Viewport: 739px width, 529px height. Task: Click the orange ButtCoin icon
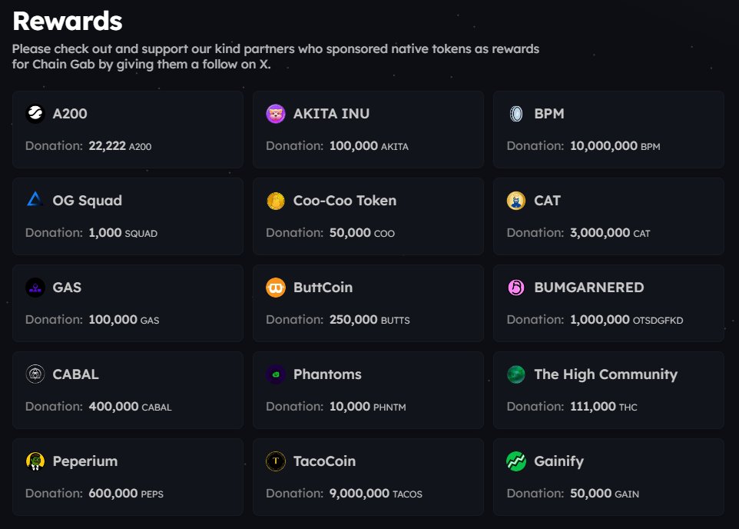[x=276, y=288]
